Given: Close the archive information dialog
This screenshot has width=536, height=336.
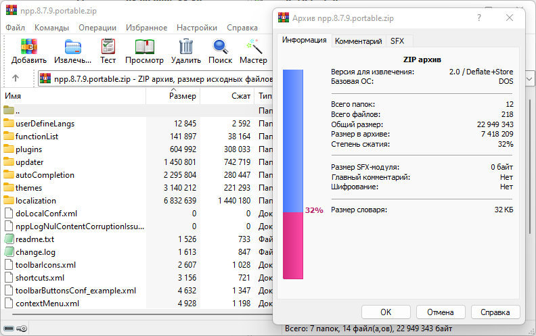Looking at the screenshot, I should 510,18.
